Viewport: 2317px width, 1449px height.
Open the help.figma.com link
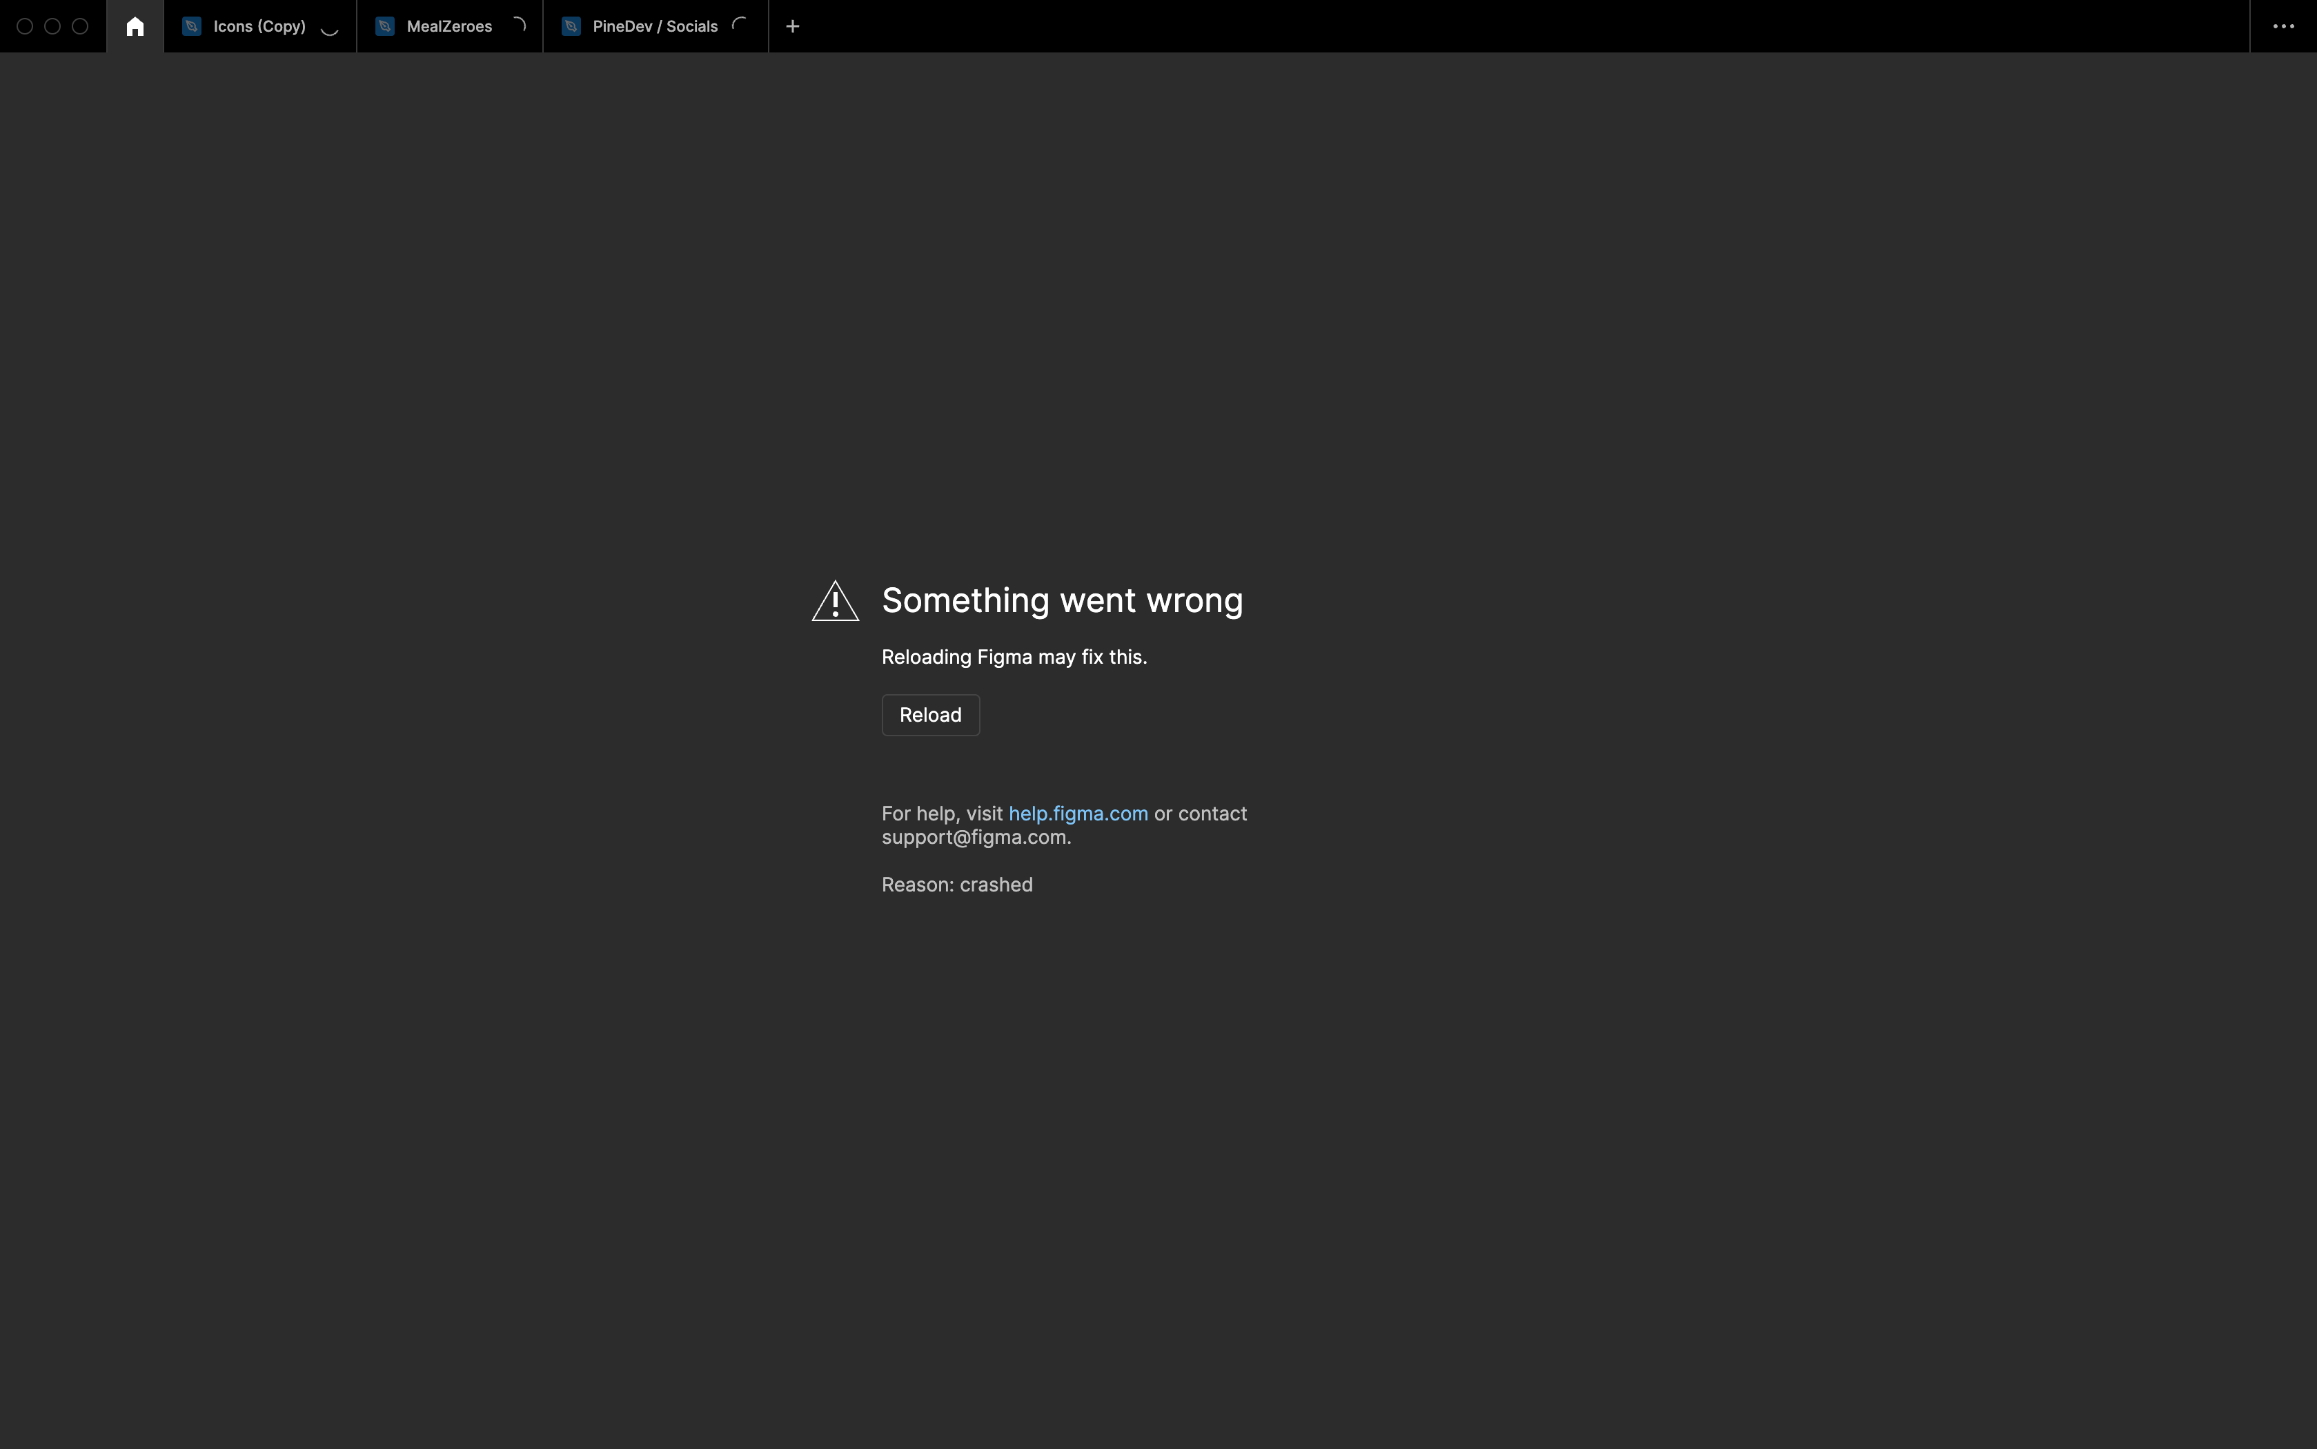coord(1078,814)
